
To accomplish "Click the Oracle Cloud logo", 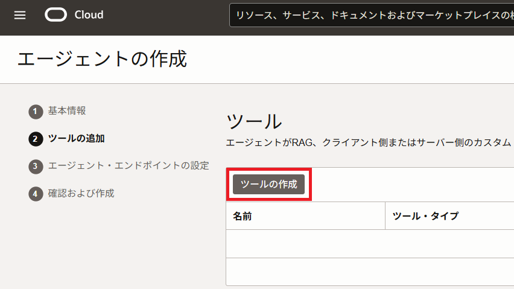I will [56, 14].
